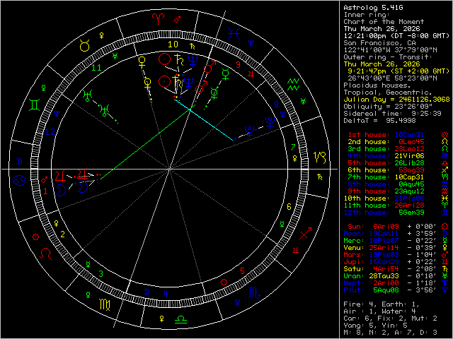
Task: Click the Gemini glyph on the outer ring
Action: [x=33, y=105]
